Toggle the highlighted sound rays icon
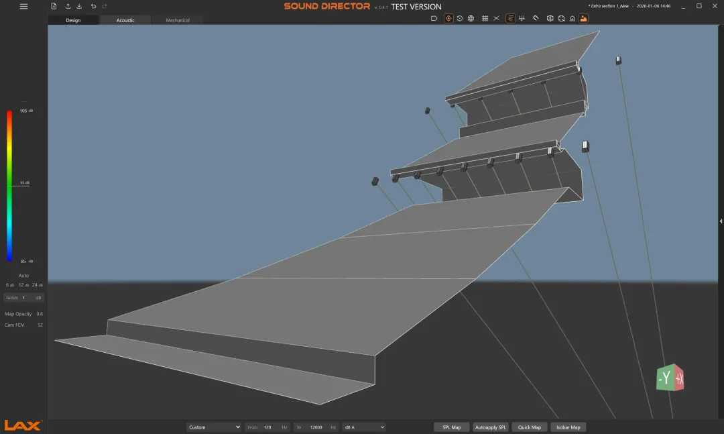 510,19
